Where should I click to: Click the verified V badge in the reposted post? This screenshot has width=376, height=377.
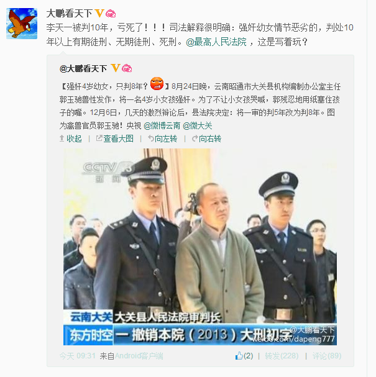click(x=116, y=68)
